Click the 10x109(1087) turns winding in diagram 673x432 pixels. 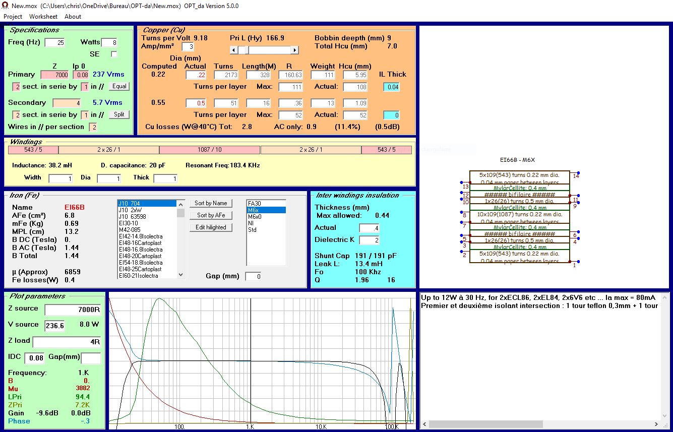coord(519,217)
